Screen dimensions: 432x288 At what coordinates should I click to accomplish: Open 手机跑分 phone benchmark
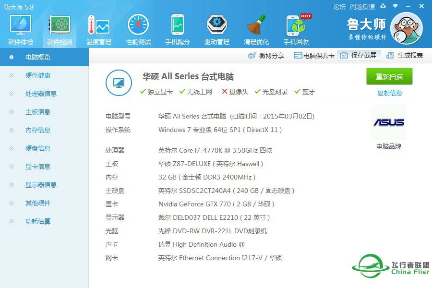pos(178,30)
